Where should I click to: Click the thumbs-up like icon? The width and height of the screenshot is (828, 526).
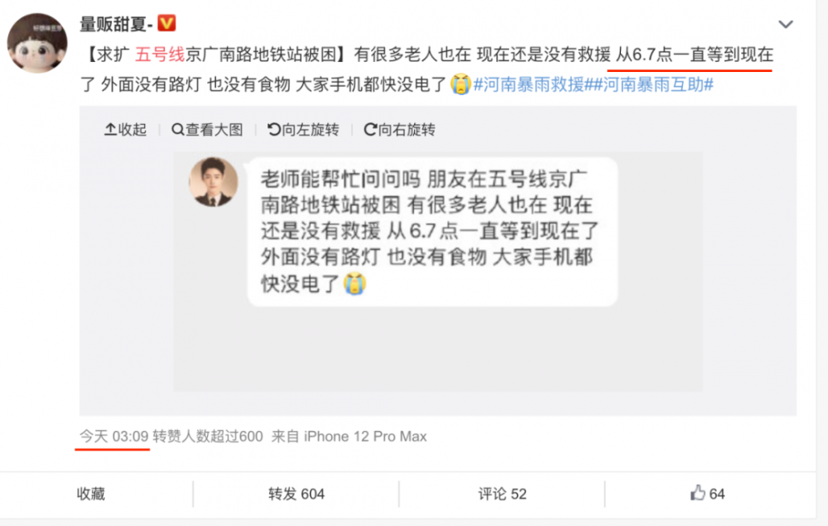click(697, 493)
